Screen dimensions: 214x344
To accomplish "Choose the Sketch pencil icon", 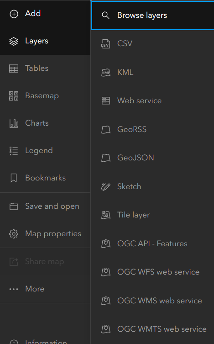I will pos(105,187).
